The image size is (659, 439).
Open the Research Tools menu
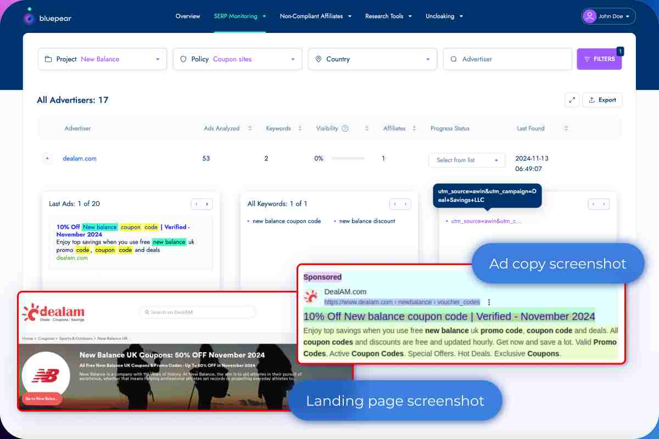[389, 16]
